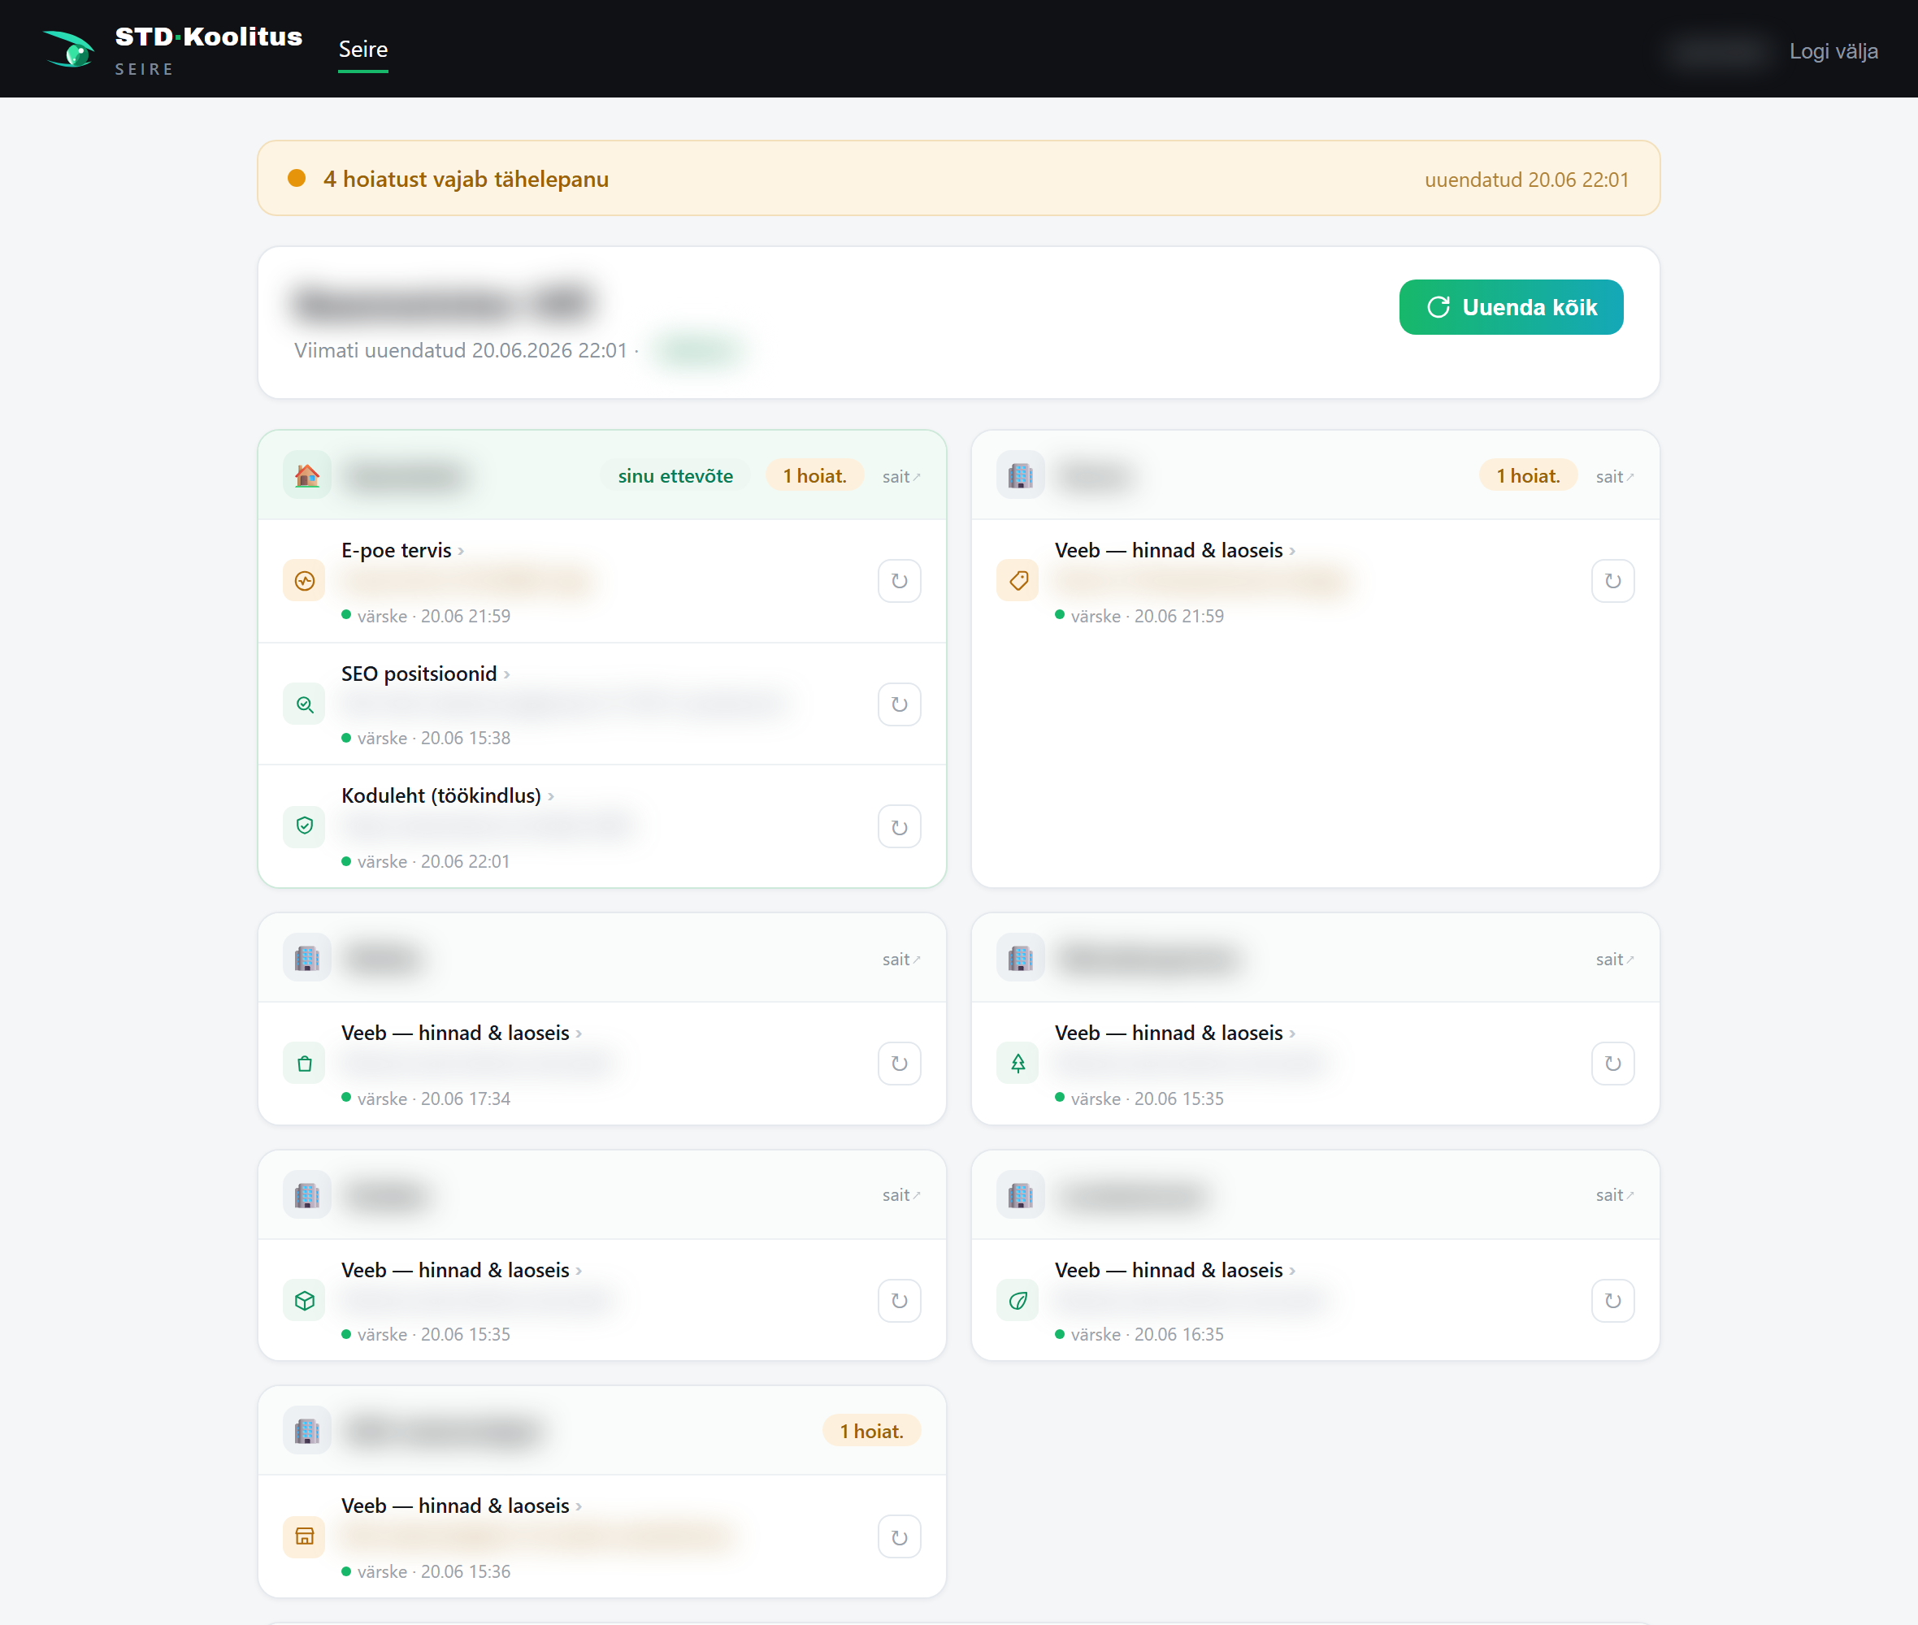Open the sait link above the 16:35 row
The image size is (1918, 1625).
1615,1195
